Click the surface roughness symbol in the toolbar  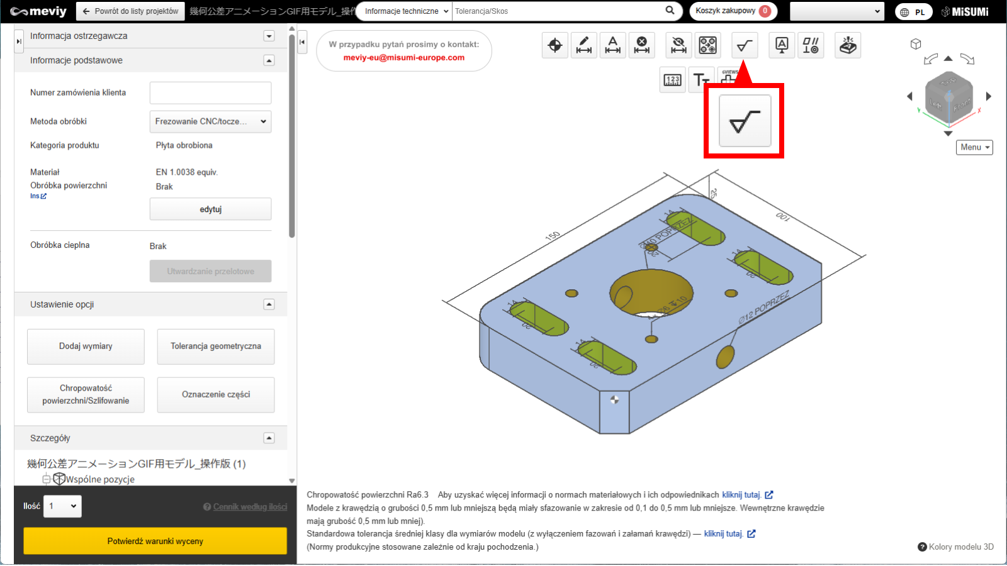(745, 45)
